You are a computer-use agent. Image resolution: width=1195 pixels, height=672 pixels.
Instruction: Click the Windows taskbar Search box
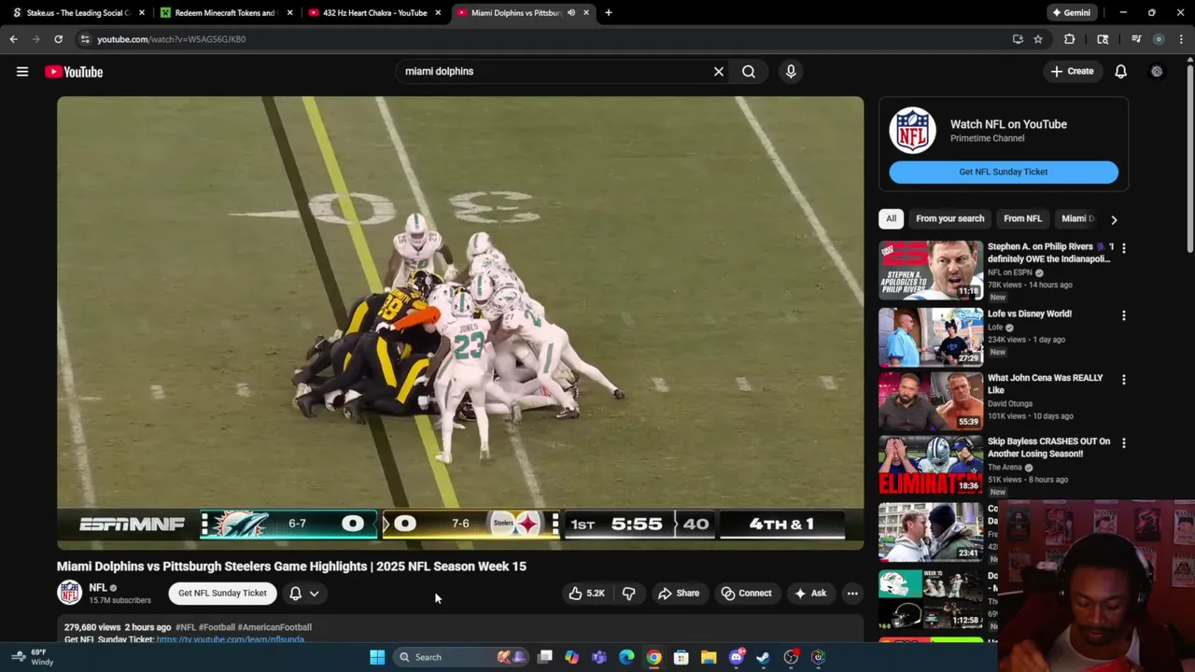(x=462, y=657)
